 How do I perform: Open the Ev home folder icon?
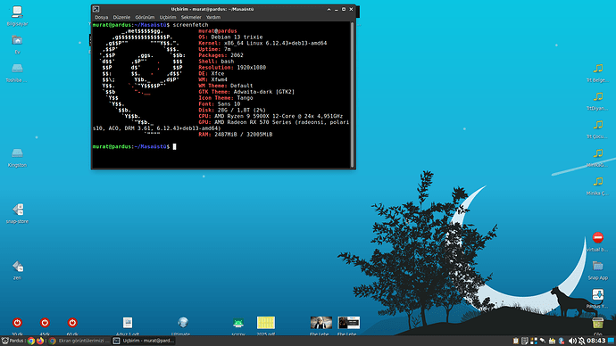tap(17, 41)
